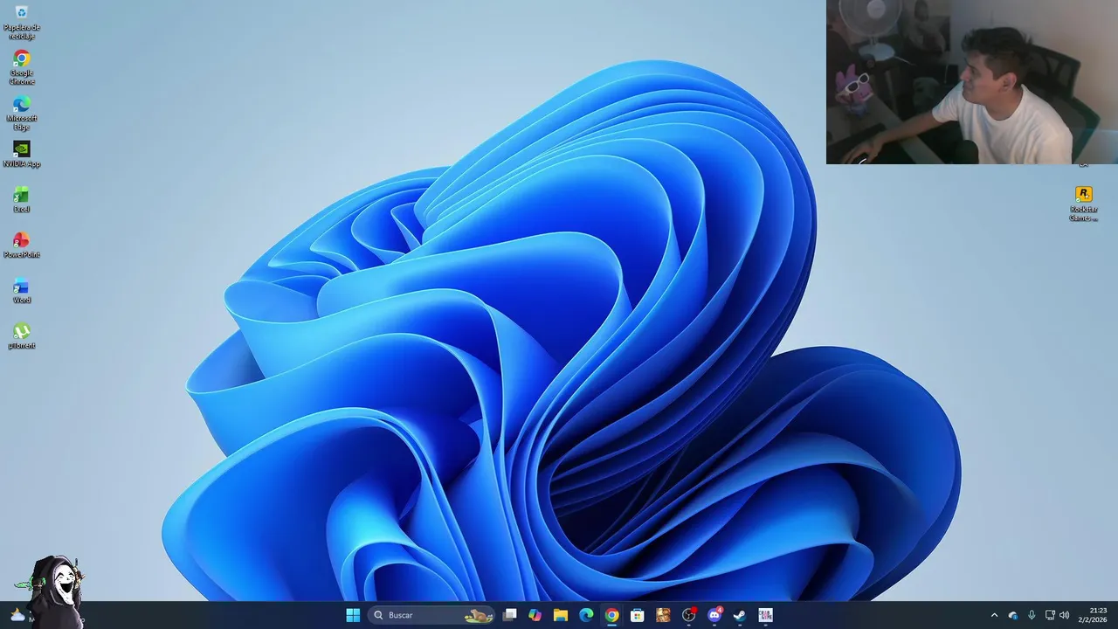This screenshot has height=629, width=1118.
Task: Open the game artwork app in taskbar
Action: pos(663,615)
